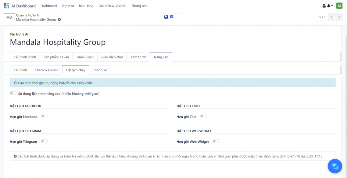Open the Trợ lý AI menu
347x178 pixels.
point(68,6)
